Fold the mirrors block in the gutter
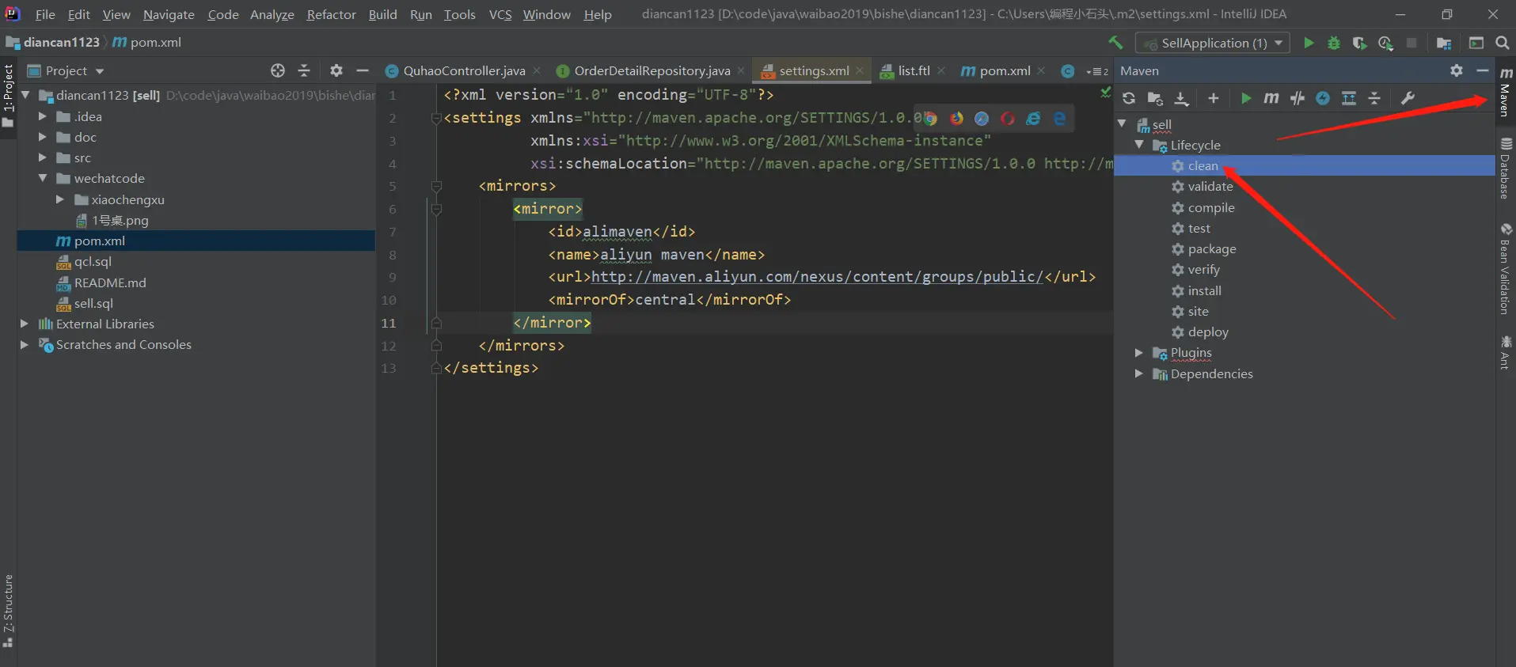This screenshot has width=1516, height=667. tap(436, 186)
